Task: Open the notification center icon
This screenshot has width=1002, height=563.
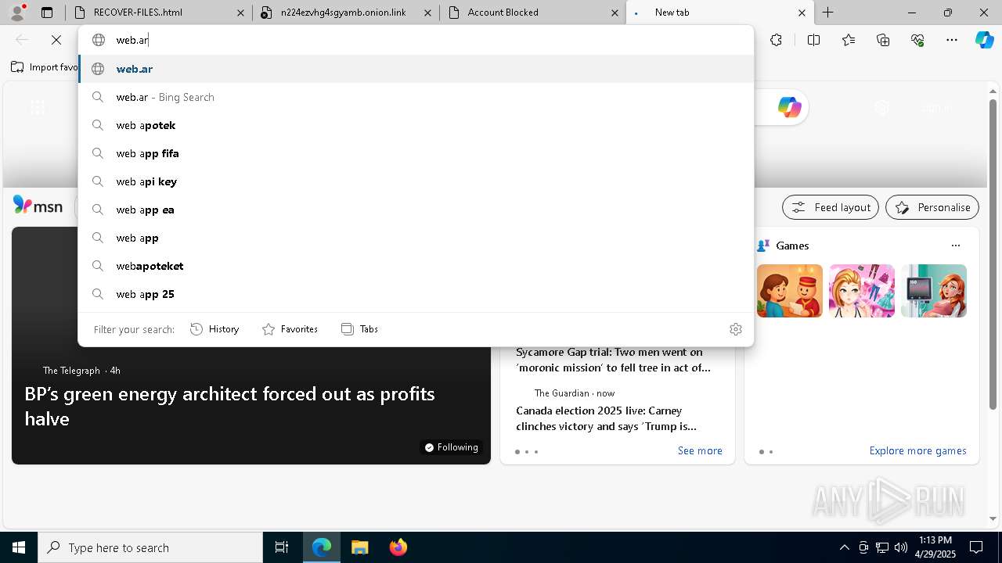Action: (976, 547)
